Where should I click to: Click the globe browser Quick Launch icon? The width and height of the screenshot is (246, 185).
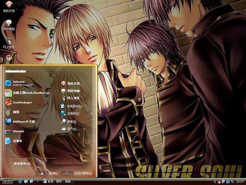[26, 182]
